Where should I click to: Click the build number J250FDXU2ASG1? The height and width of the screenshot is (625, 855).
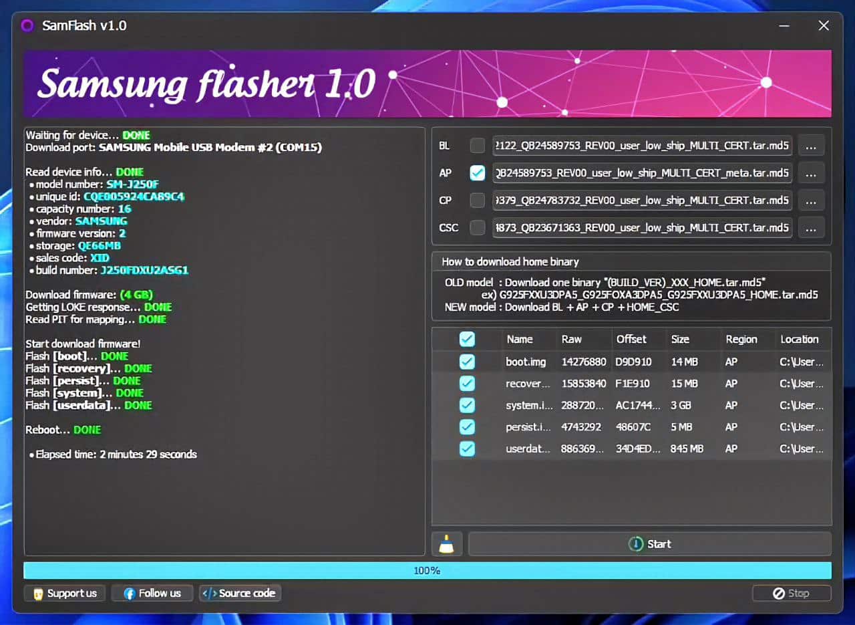(144, 270)
